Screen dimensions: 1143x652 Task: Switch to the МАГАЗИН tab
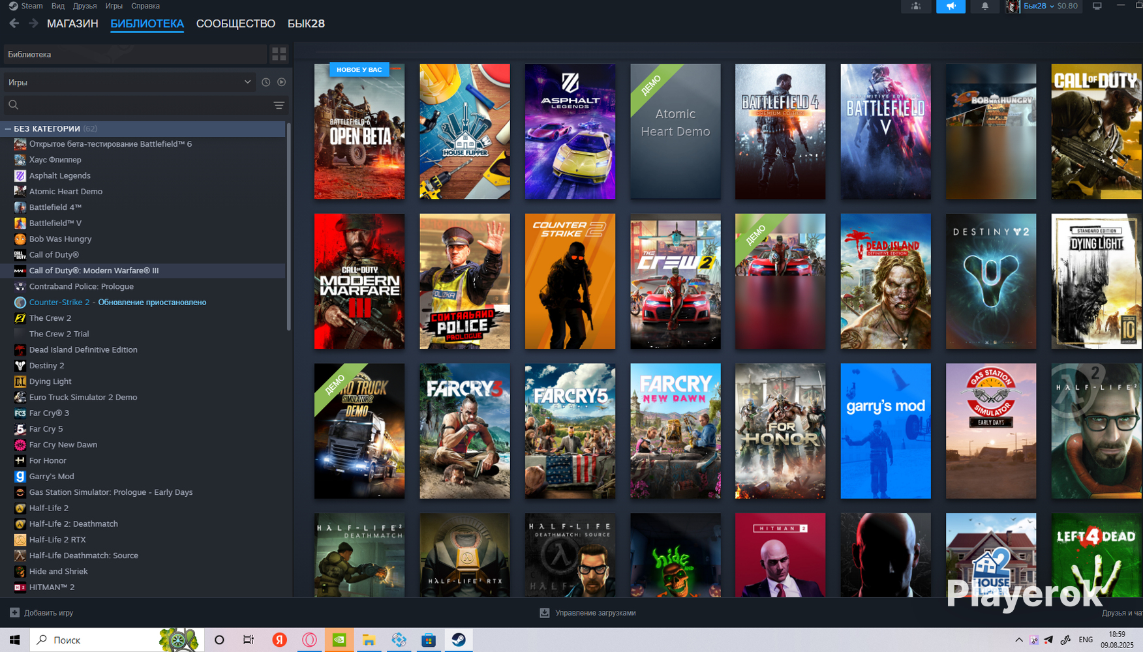coord(72,23)
